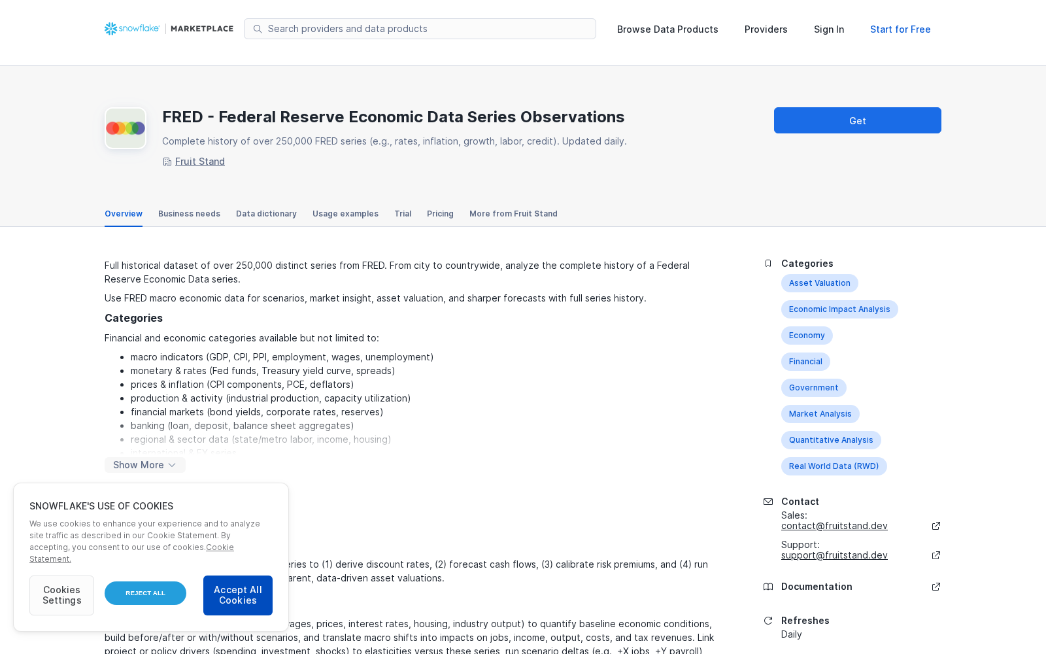Select the Financial category tag
The height and width of the screenshot is (654, 1046).
pyautogui.click(x=805, y=362)
